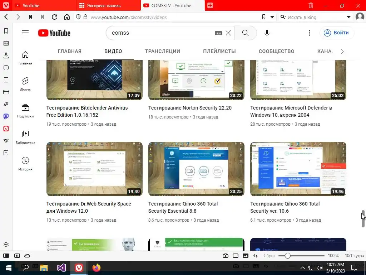Open Qihoo 360 Total Security Essential 8.8
Screen dimensions: 366x275
pyautogui.click(x=183, y=207)
